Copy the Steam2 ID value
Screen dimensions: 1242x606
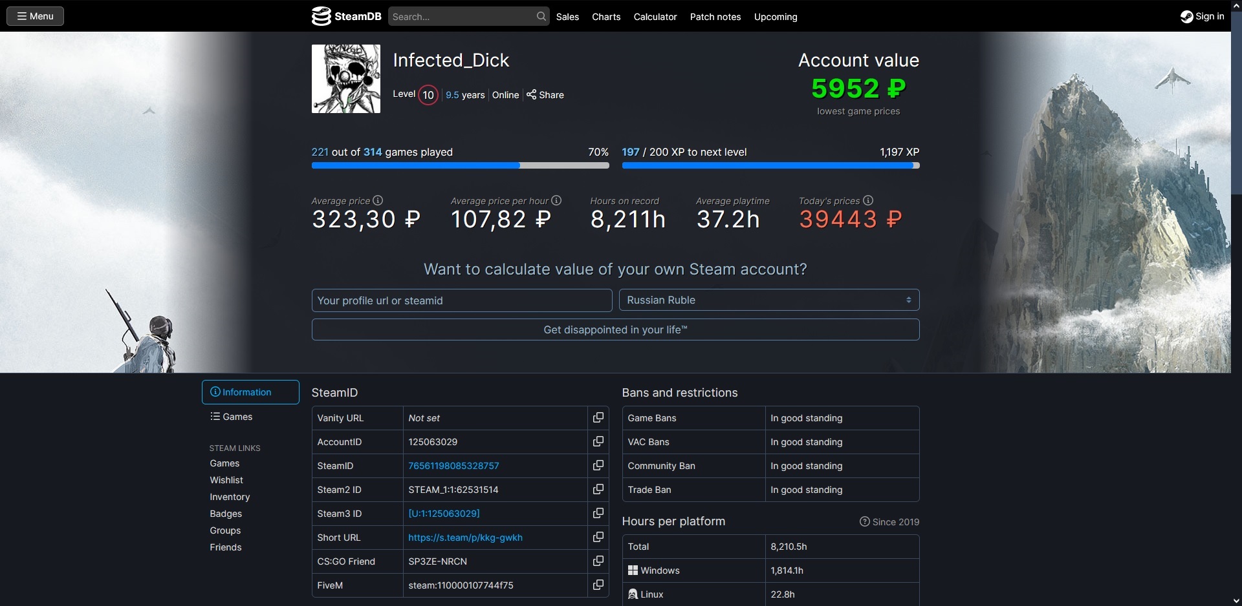point(598,489)
